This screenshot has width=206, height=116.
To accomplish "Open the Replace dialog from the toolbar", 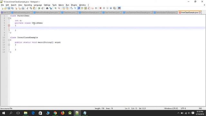I will 51,8.
